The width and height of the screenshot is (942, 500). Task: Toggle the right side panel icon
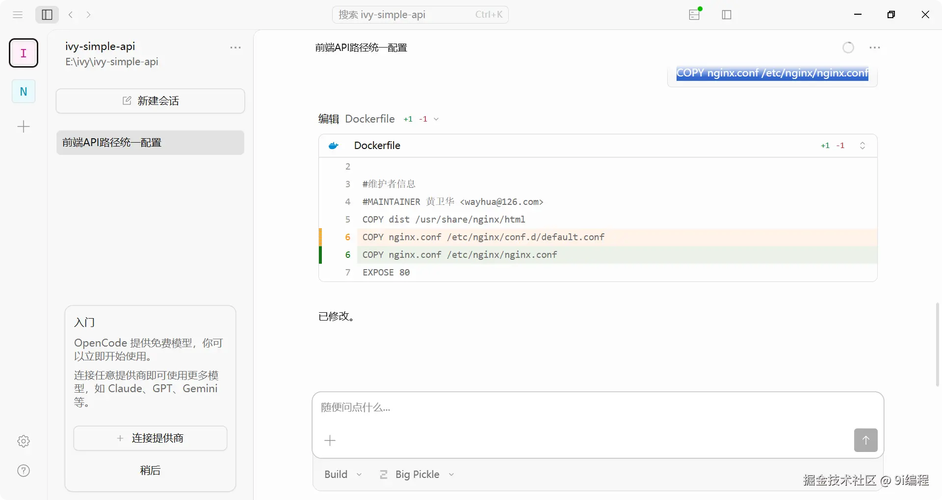click(727, 15)
